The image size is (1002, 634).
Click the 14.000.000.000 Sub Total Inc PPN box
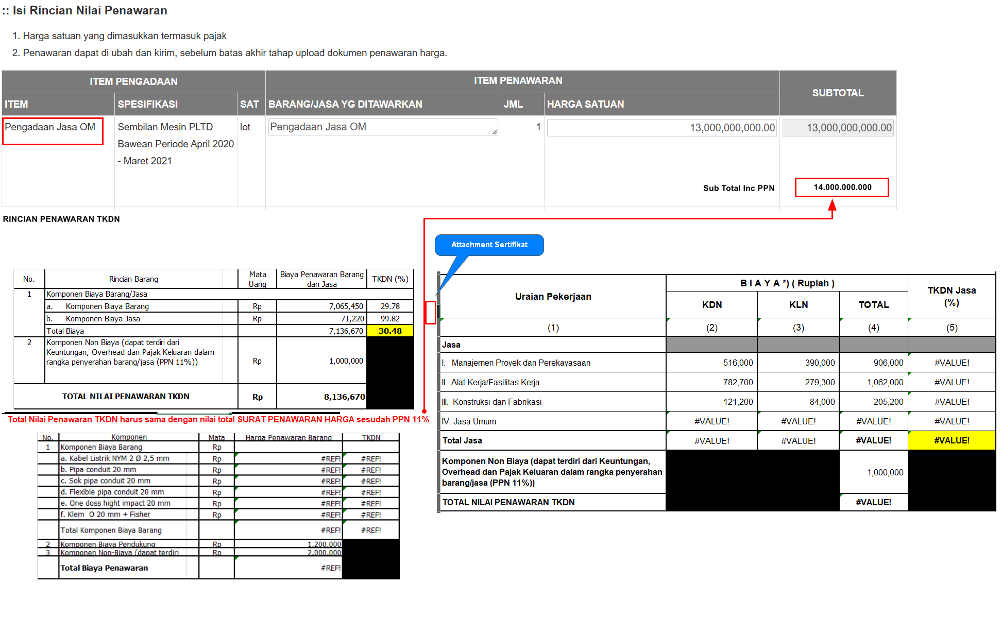click(x=842, y=187)
